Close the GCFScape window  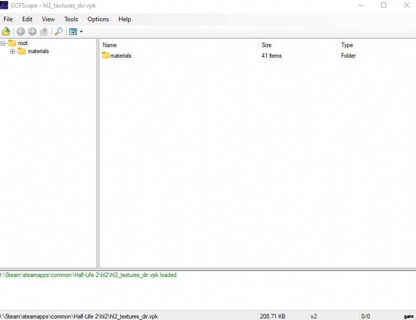407,5
